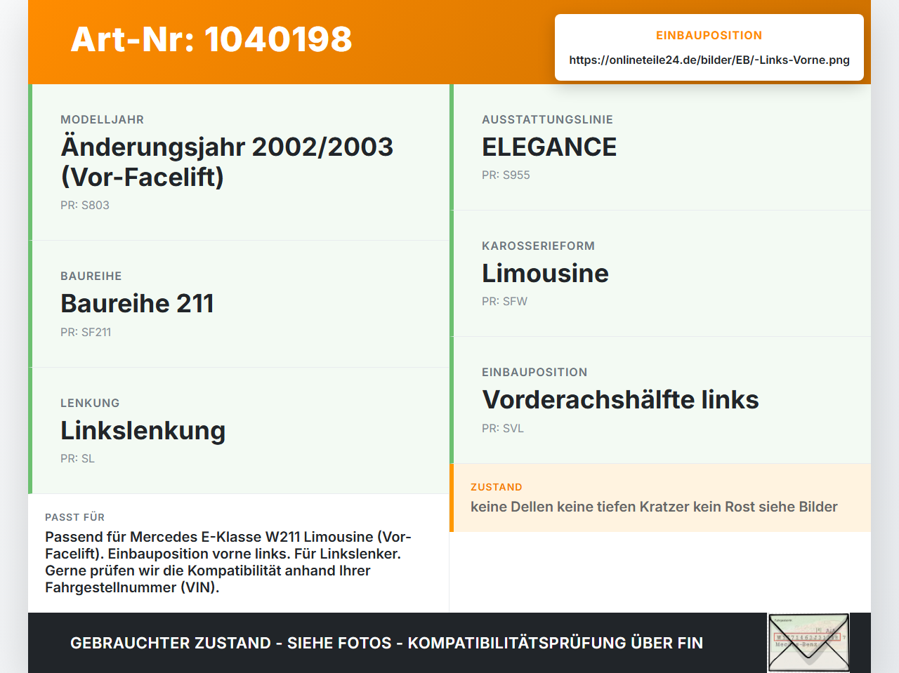Viewport: 899px width, 673px height.
Task: Click the Limousine Karosserieform card
Action: [x=660, y=274]
